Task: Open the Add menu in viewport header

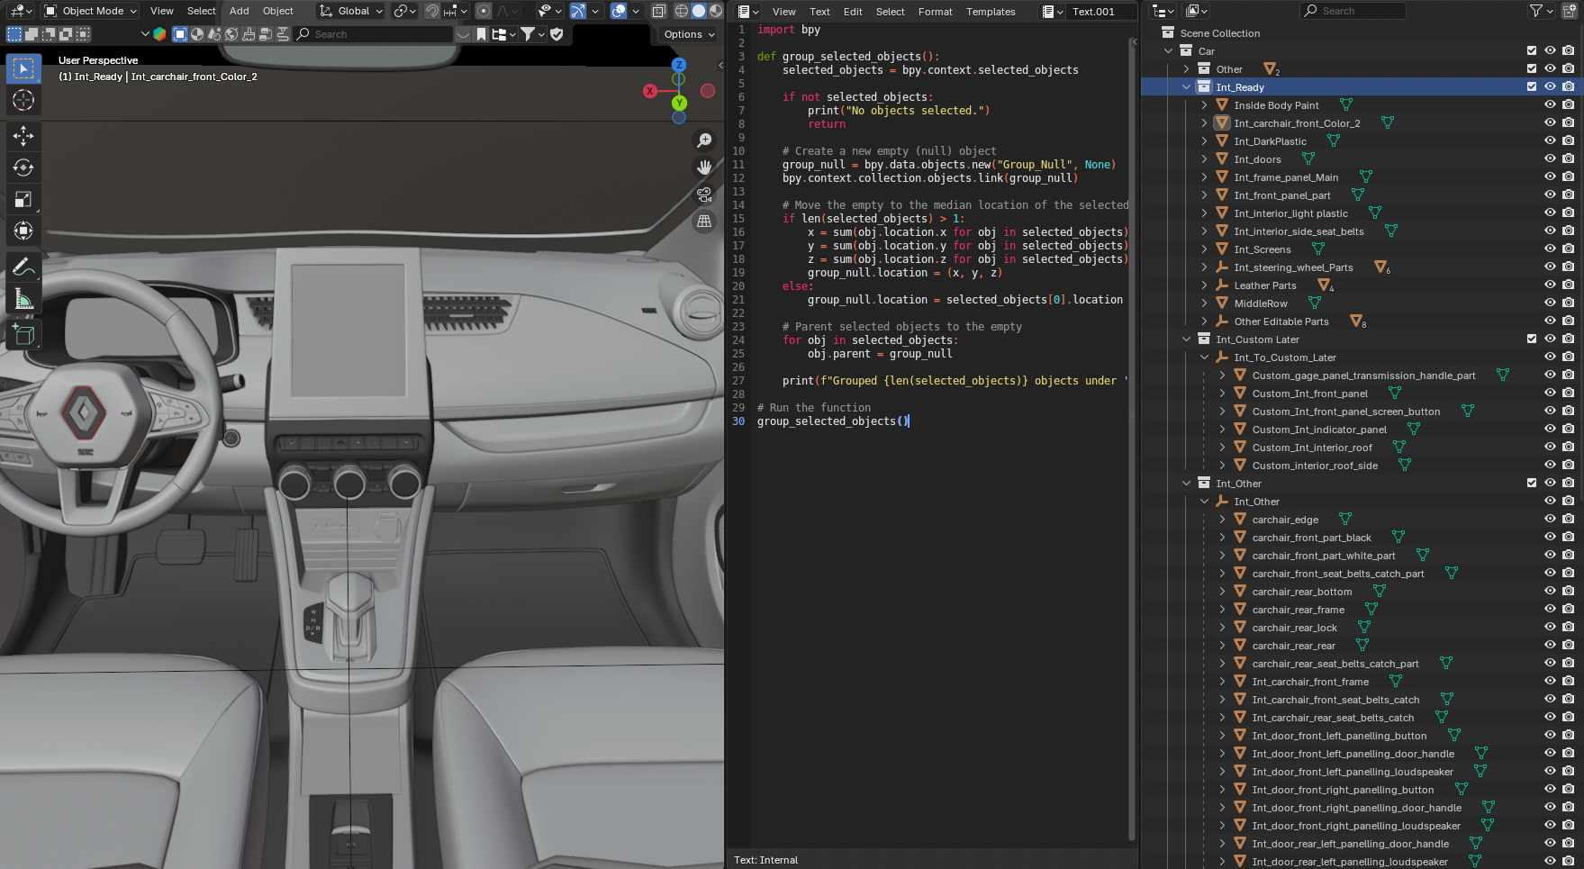Action: pos(239,11)
